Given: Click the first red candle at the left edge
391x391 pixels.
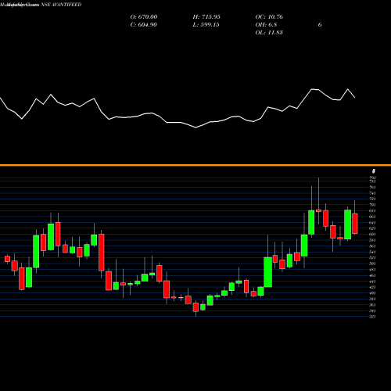Looking at the screenshot, I should 7,259.
